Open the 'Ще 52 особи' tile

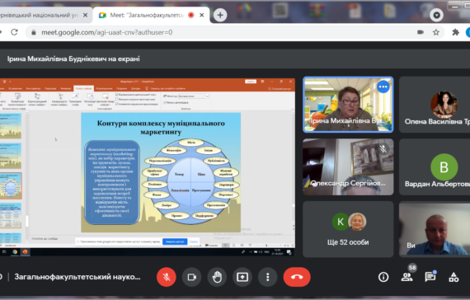348,229
